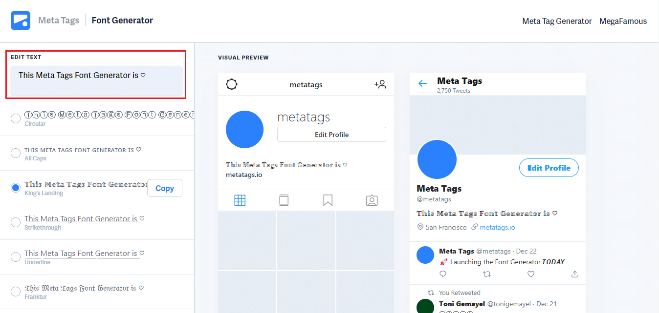Open the MegaFamous link

pos(623,21)
